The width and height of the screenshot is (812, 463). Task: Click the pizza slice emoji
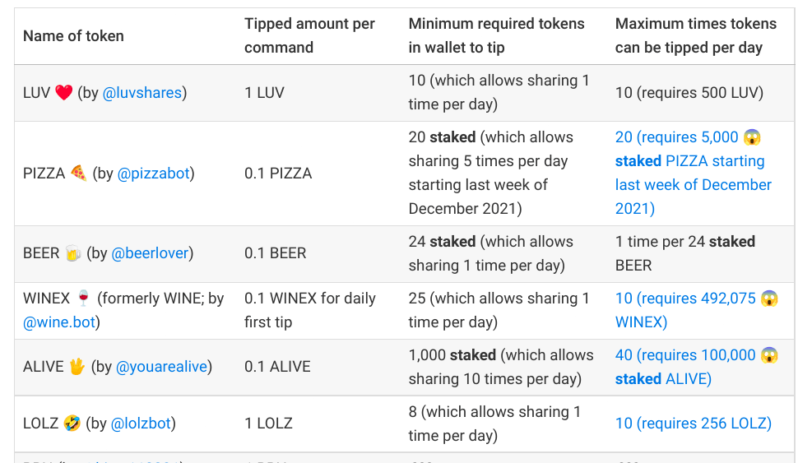click(x=79, y=173)
